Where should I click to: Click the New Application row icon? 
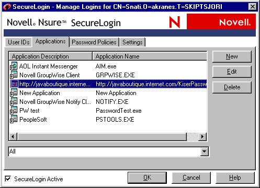pyautogui.click(x=14, y=92)
